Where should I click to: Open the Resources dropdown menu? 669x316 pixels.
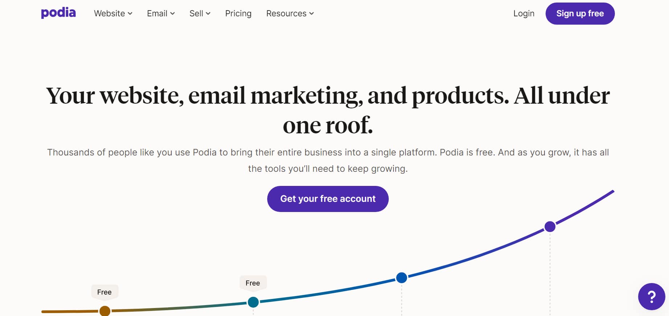[x=290, y=13]
